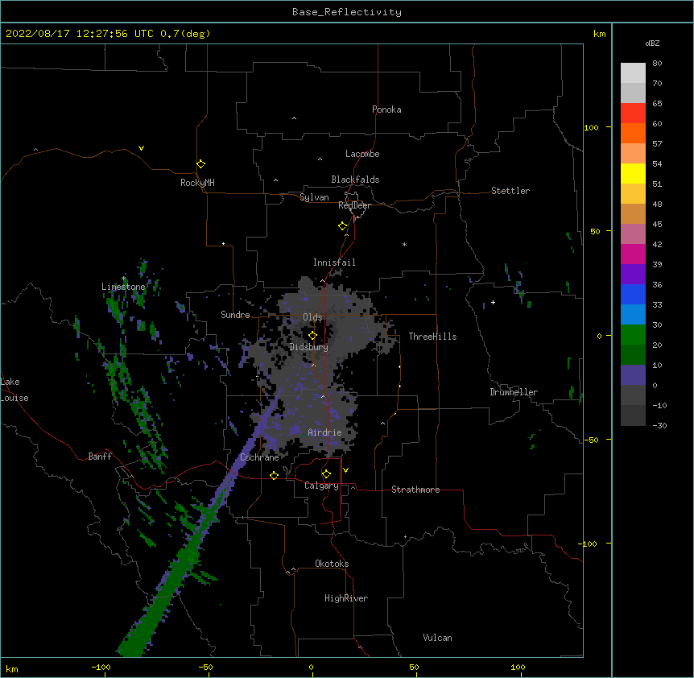Pick the red 65 dBZ legend swatch

[633, 113]
